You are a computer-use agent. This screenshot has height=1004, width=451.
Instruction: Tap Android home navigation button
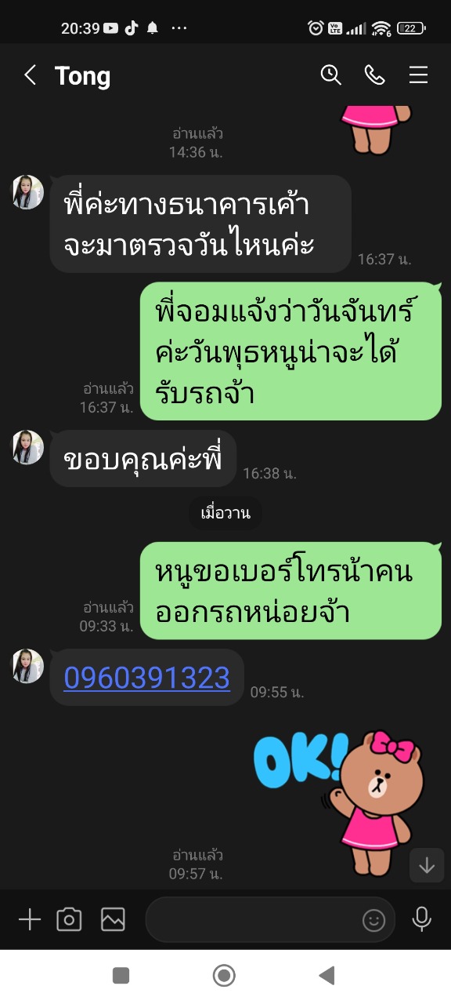click(225, 975)
